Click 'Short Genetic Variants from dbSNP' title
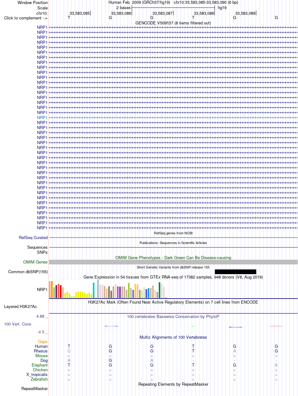298x396 pixels. coord(173,267)
